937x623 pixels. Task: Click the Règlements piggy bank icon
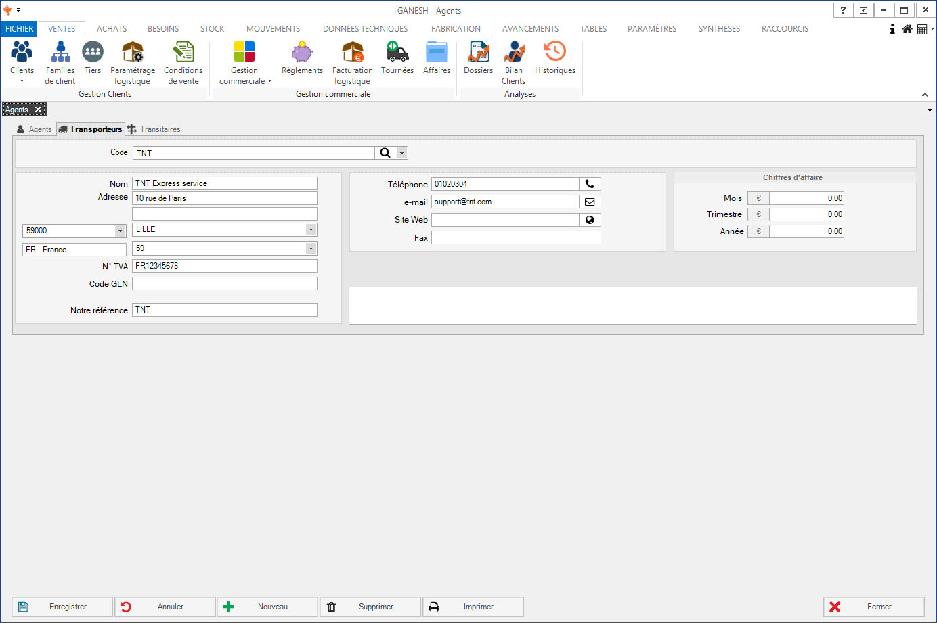(302, 53)
